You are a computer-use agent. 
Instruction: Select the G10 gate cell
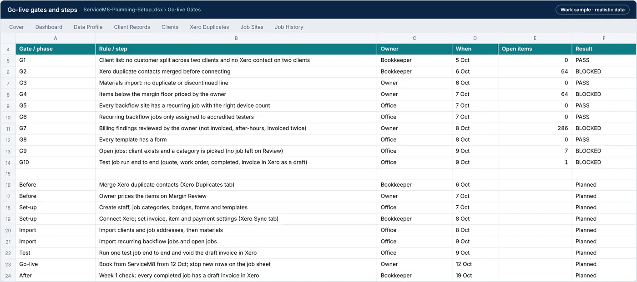(x=56, y=163)
